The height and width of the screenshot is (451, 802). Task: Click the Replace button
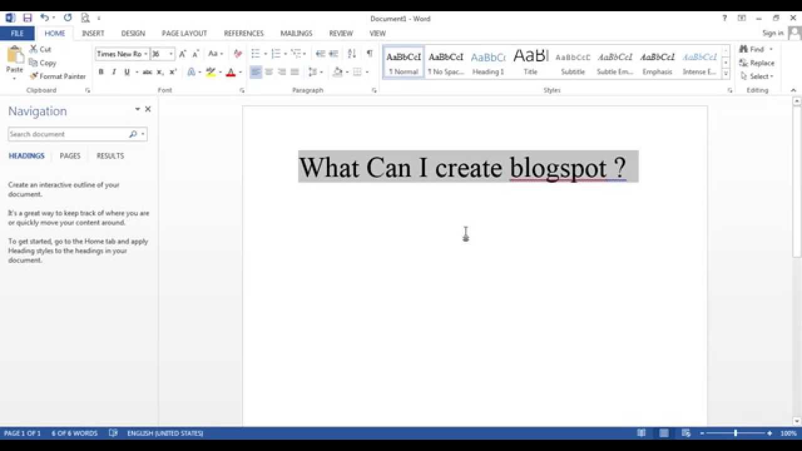tap(757, 63)
